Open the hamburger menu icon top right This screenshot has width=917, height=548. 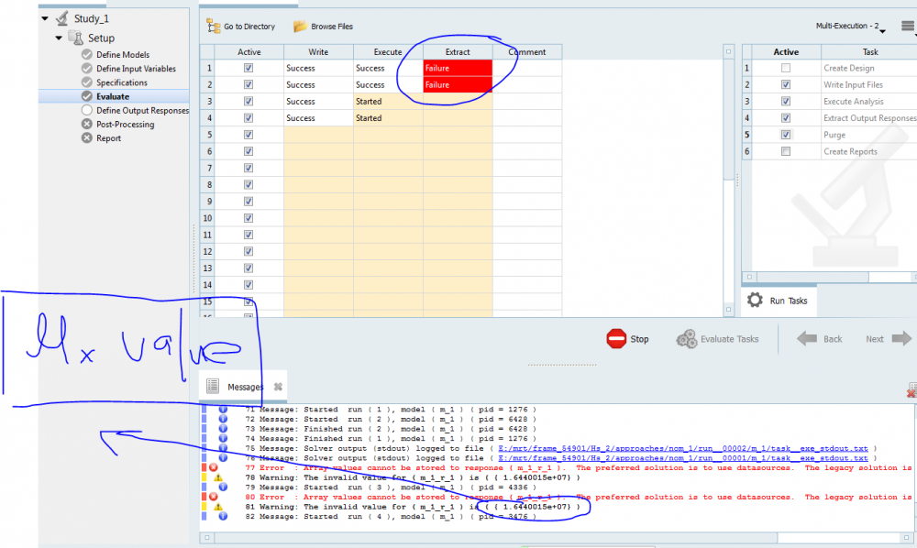pos(908,26)
